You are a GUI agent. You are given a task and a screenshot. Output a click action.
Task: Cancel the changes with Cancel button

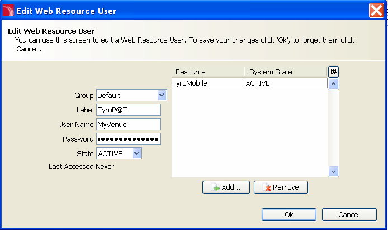click(x=349, y=214)
